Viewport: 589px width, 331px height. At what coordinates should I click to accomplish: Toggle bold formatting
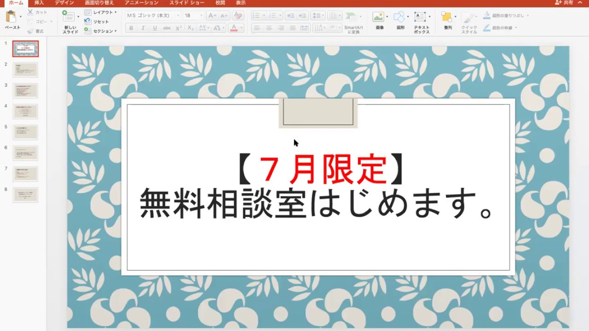coord(131,28)
